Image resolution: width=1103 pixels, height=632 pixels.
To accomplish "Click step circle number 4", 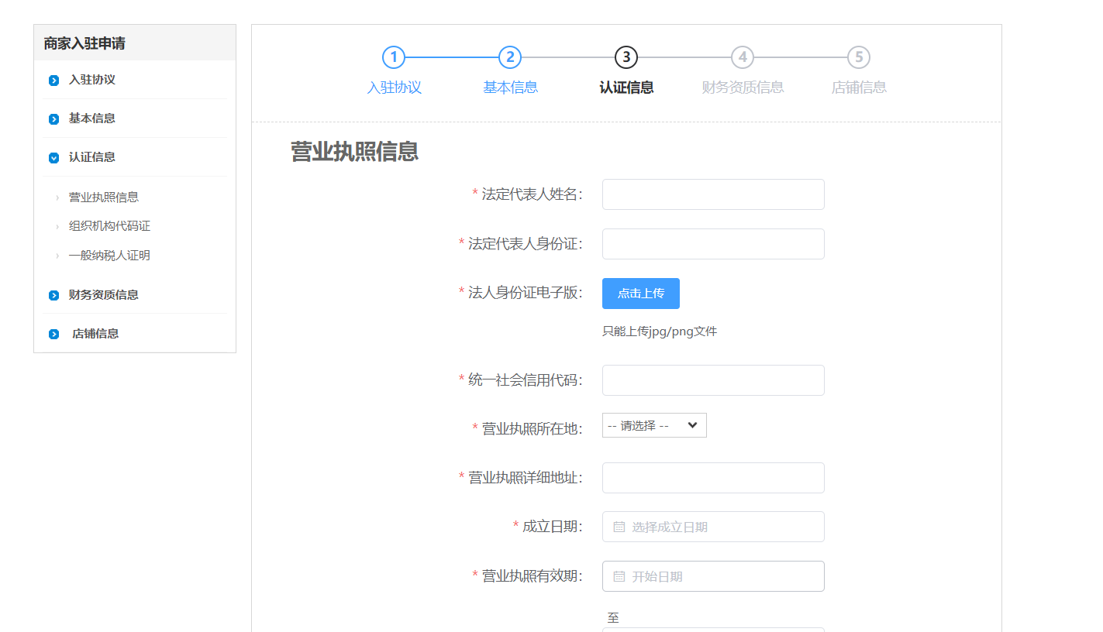I will pos(743,57).
